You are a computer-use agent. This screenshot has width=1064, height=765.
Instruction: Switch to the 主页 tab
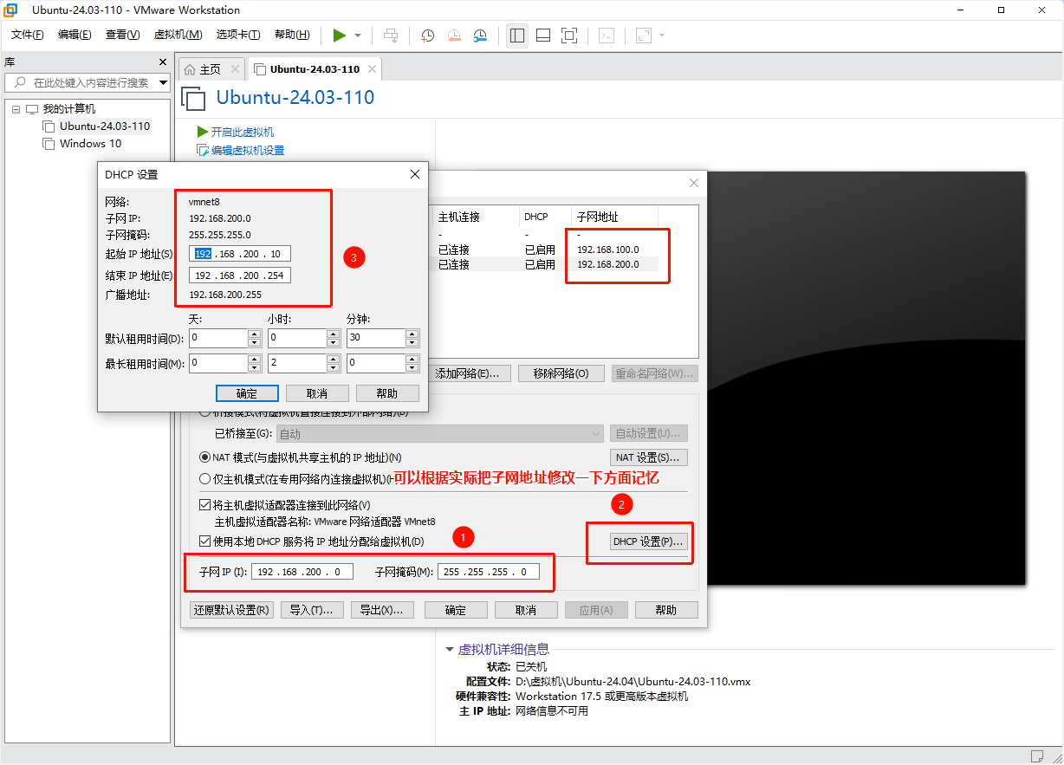click(210, 69)
